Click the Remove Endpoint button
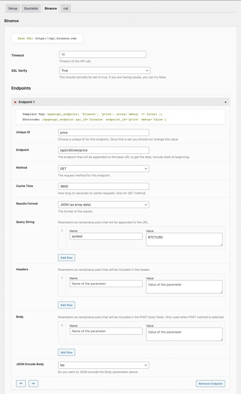 (210, 383)
